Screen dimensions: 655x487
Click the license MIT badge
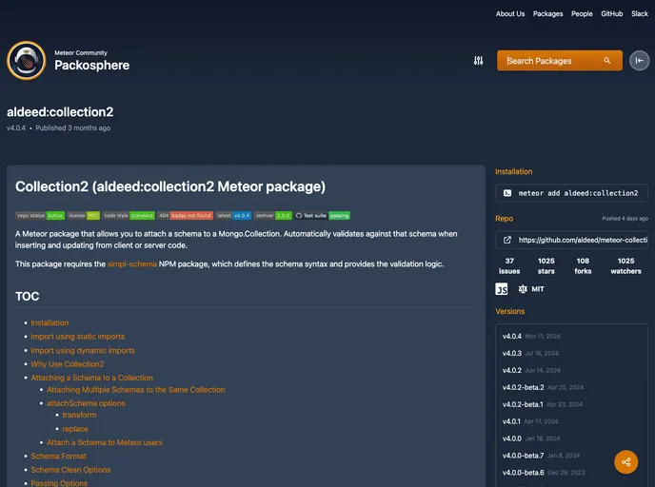pyautogui.click(x=84, y=215)
